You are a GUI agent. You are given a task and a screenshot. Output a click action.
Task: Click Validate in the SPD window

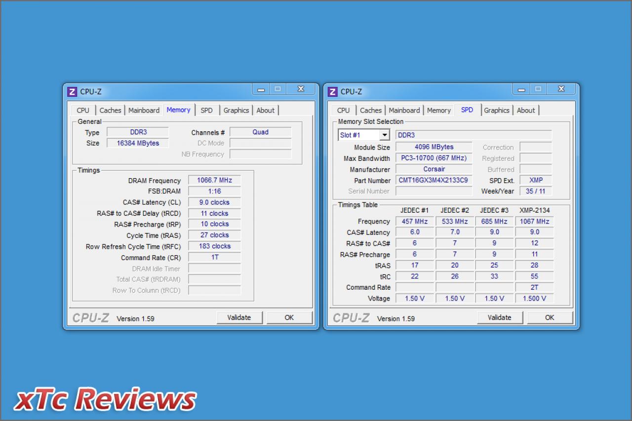(499, 317)
